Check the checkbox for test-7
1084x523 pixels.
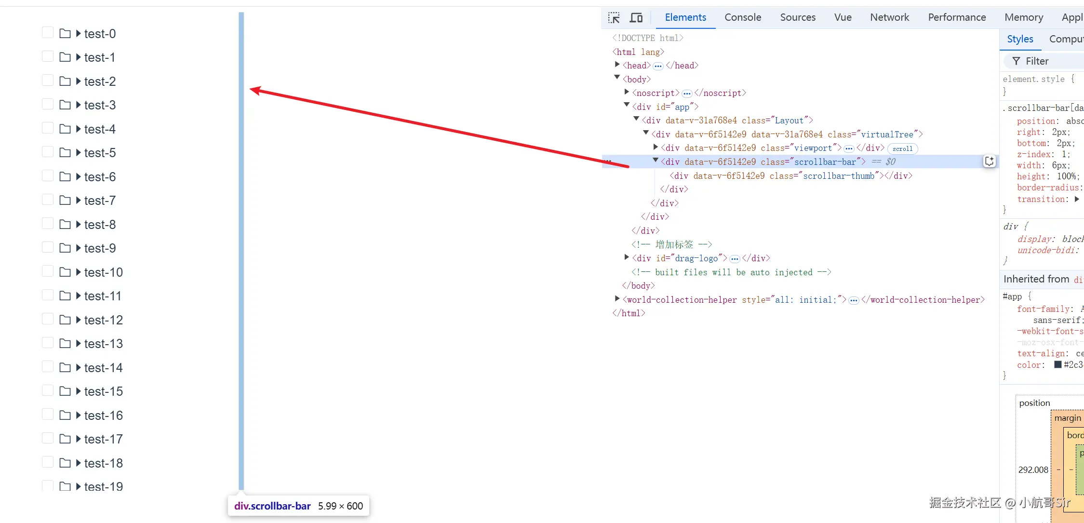click(48, 200)
